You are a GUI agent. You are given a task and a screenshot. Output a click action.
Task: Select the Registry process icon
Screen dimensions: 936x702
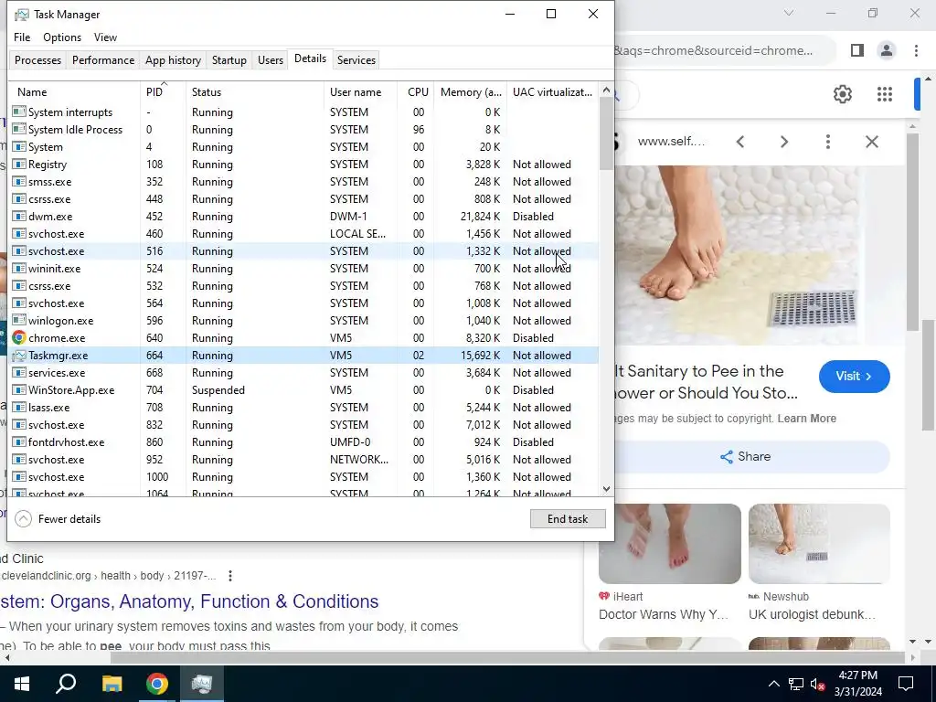[x=19, y=165]
